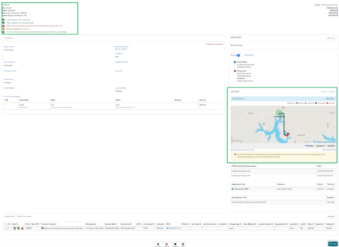Select the Outdoors map view radio button

tap(315, 146)
